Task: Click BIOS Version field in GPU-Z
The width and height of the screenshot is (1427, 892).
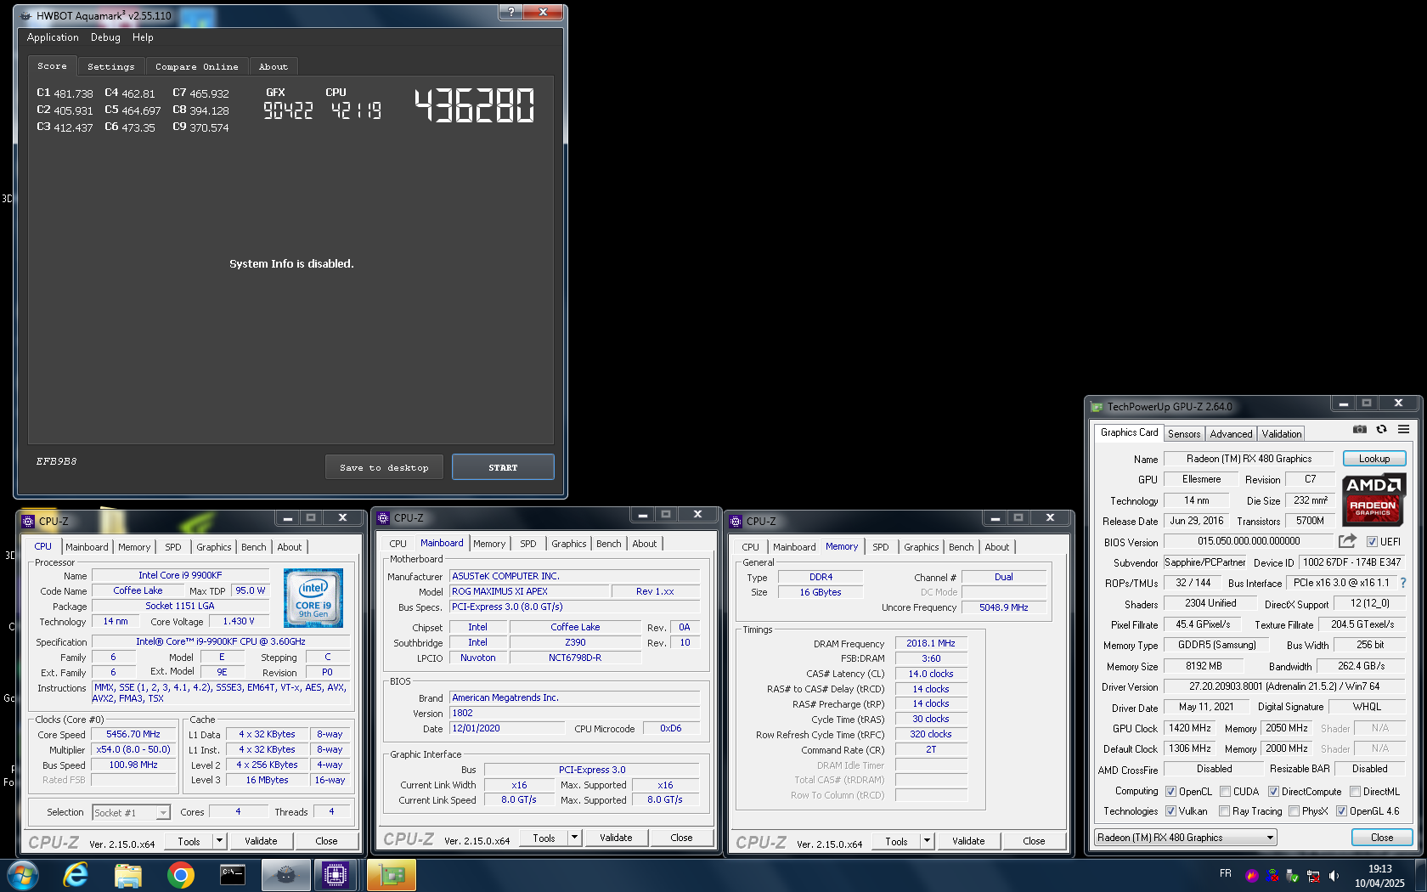Action: [x=1249, y=541]
